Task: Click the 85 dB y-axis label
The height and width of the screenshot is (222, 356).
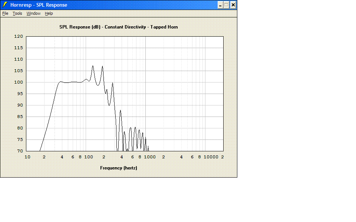Action: (20, 117)
